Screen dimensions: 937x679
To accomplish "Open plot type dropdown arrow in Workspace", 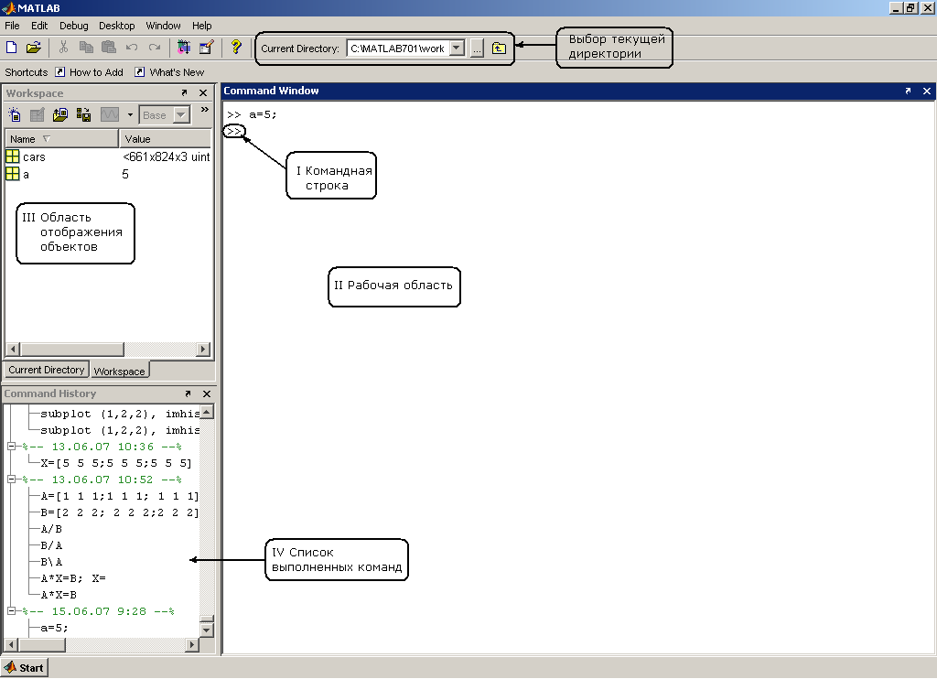I will 130,114.
